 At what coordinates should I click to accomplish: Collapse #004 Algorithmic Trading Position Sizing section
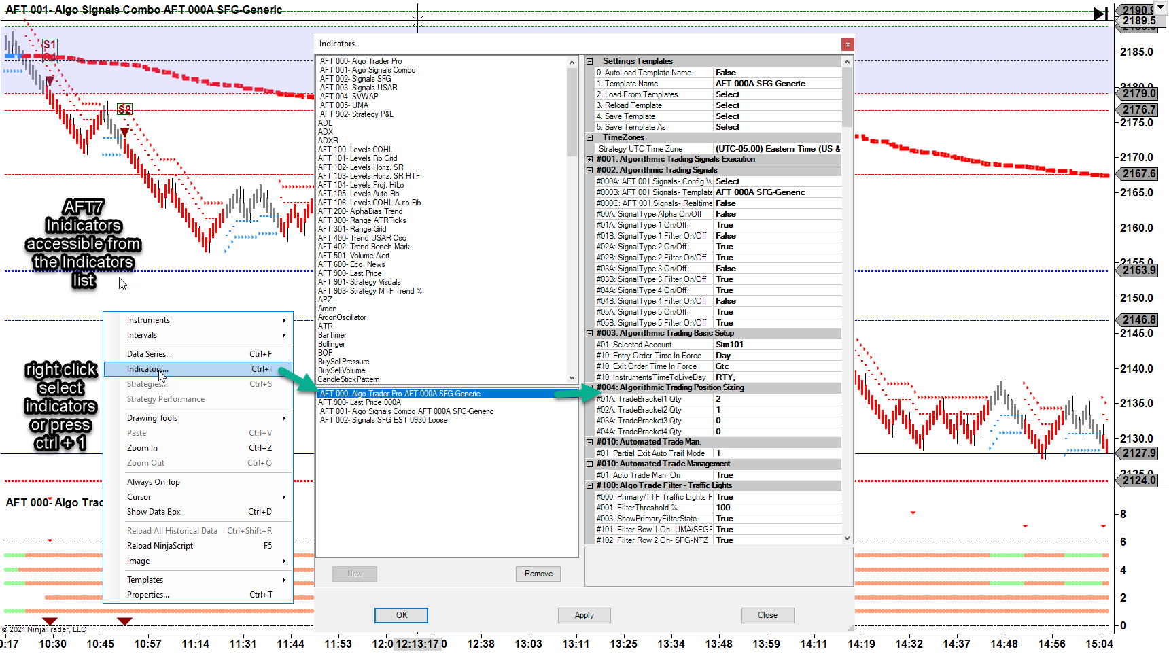[590, 387]
